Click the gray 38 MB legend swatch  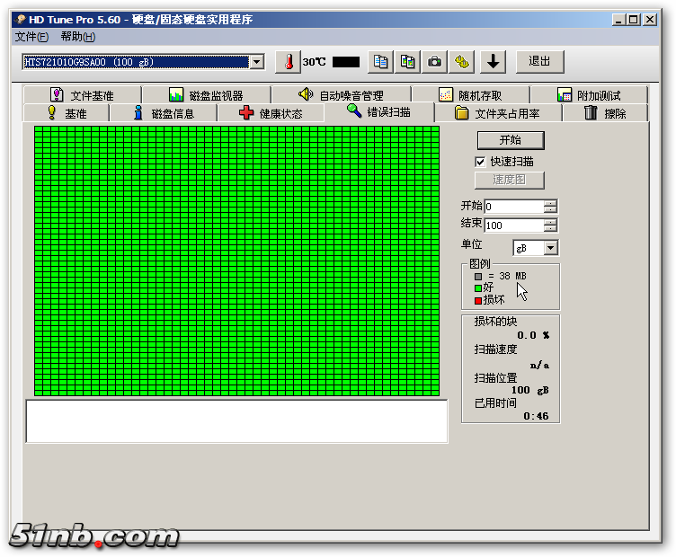coord(478,277)
